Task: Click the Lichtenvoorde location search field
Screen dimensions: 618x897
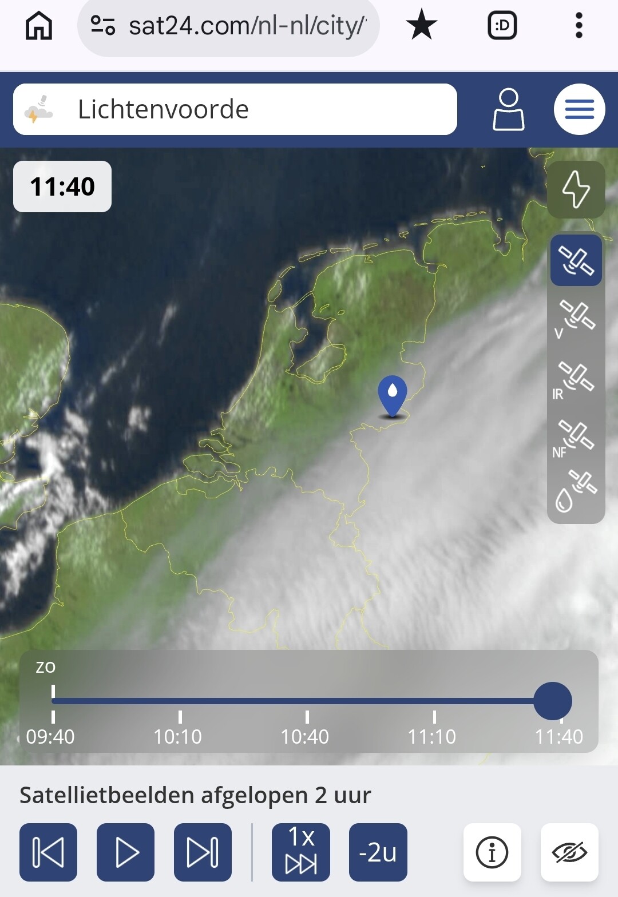Action: 235,109
